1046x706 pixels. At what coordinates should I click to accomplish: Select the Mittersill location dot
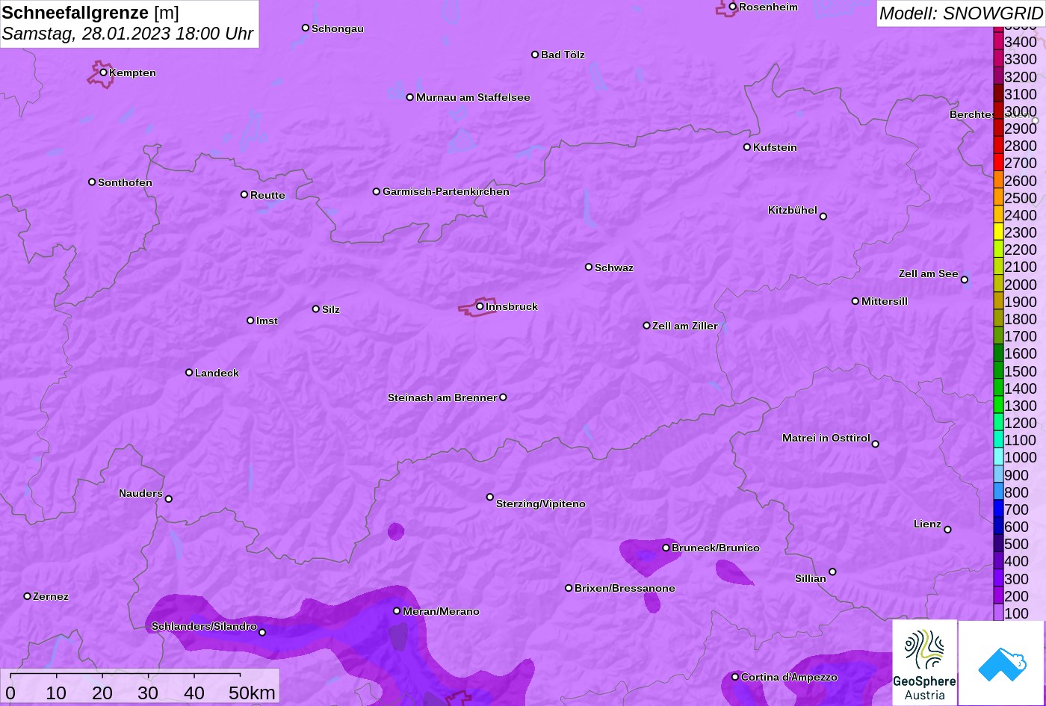[855, 301]
